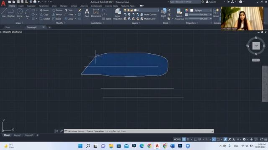Viewport: 268px width, 150px height.
Task: Click the Plot printer icon in quick access toolbar
Action: pyautogui.click(x=35, y=2)
